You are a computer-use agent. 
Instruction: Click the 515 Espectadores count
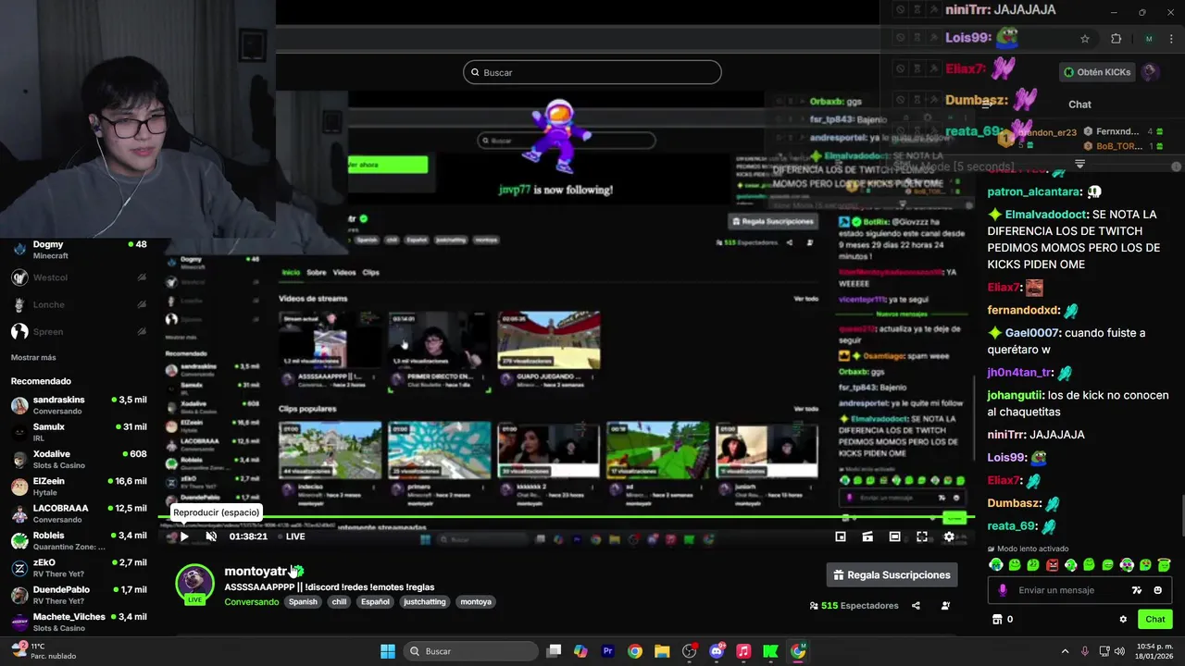tap(854, 606)
